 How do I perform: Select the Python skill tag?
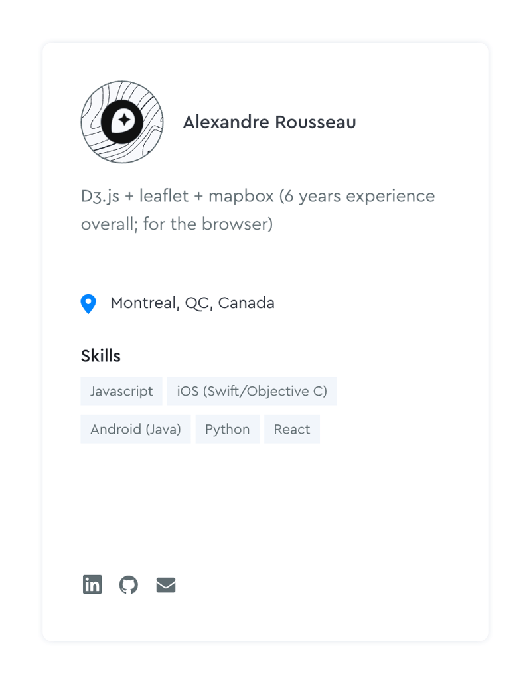coord(227,429)
